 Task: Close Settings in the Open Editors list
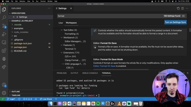click(x=14, y=17)
